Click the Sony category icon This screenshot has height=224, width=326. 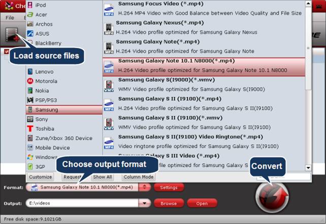[x=30, y=119]
